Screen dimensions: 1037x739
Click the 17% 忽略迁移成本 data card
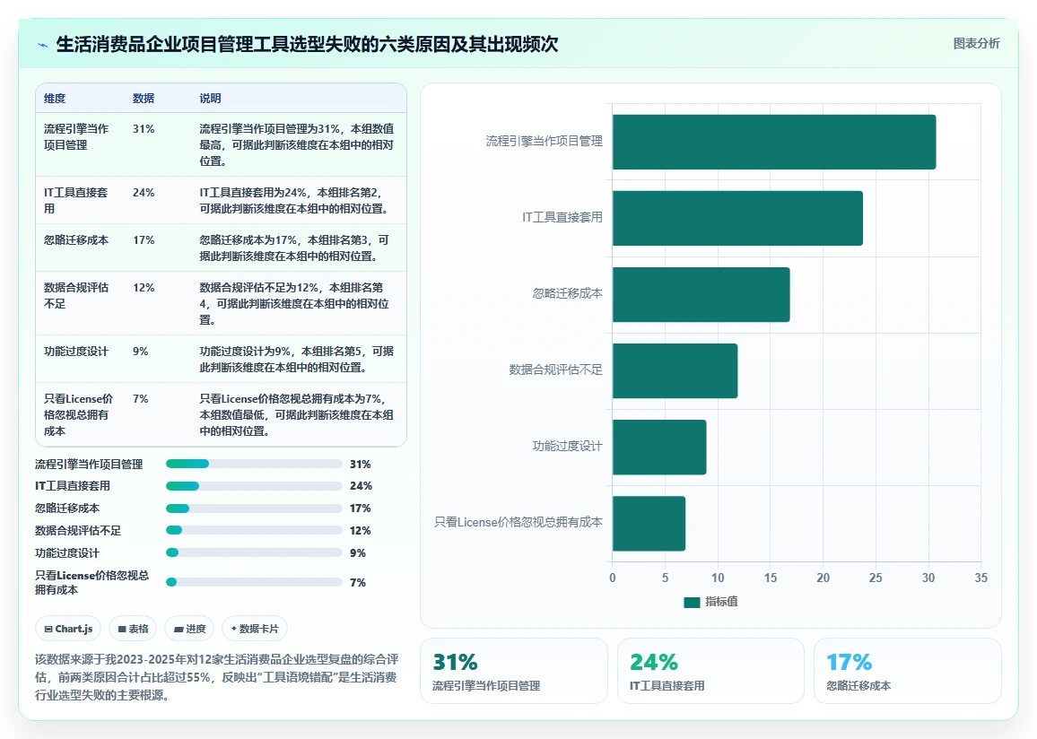pyautogui.click(x=908, y=671)
